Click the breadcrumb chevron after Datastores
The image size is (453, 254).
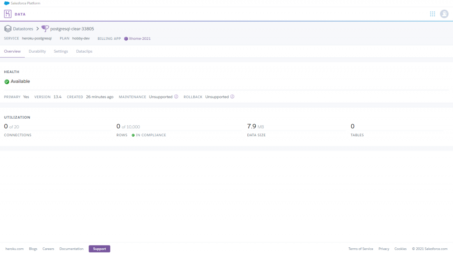(x=38, y=29)
